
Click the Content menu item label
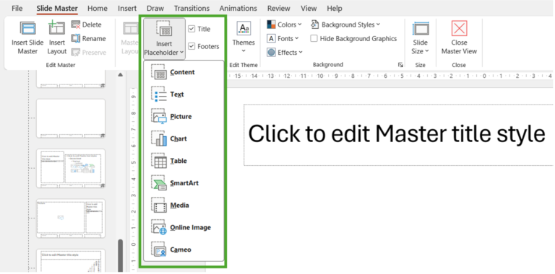coord(182,72)
